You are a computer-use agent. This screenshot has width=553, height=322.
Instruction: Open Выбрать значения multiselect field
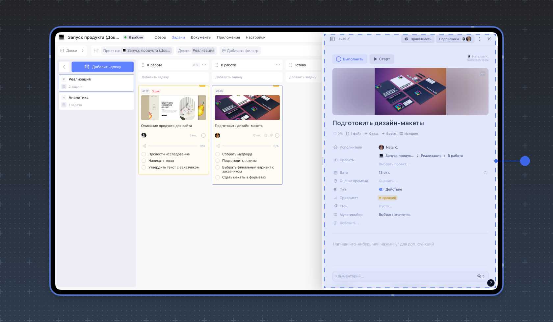coord(394,215)
